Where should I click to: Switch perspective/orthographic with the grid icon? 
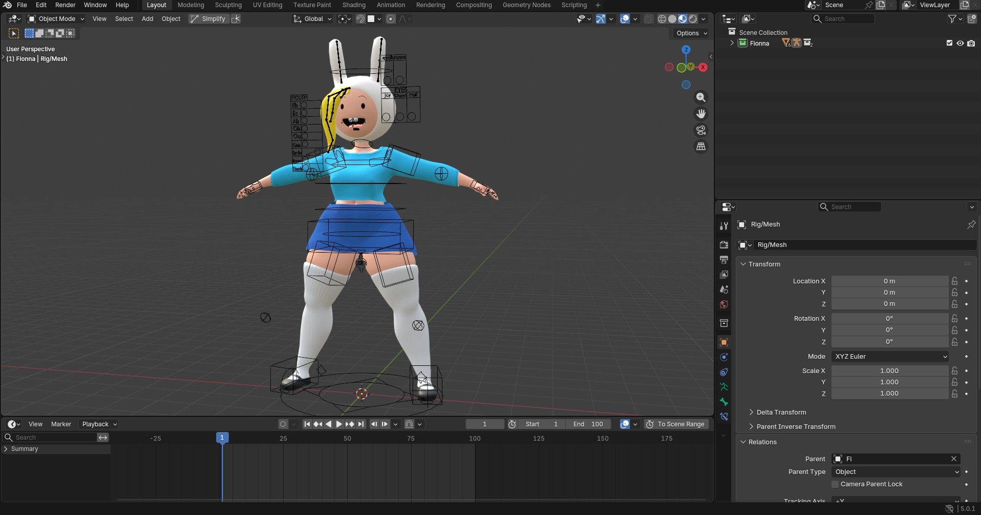click(701, 147)
